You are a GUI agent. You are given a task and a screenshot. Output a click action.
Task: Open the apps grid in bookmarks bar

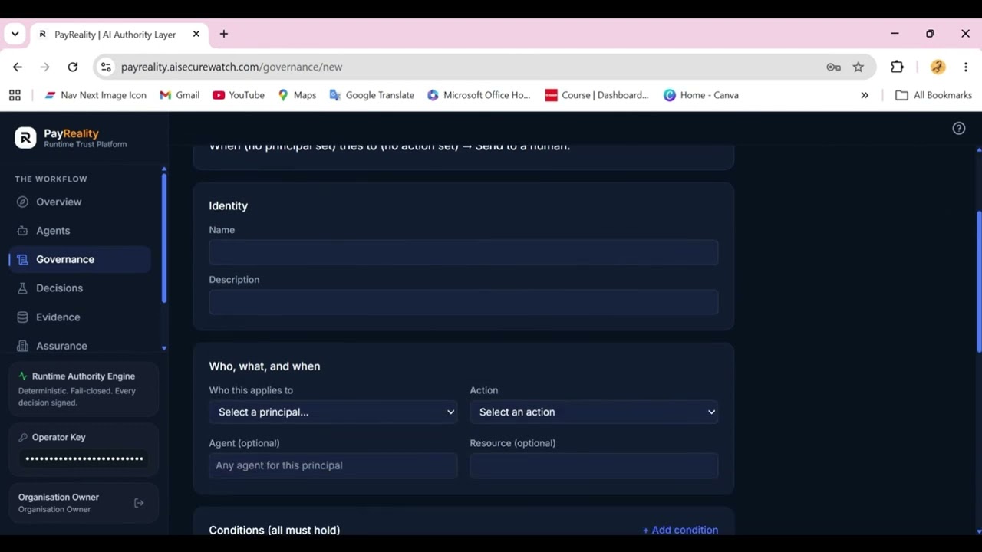[x=15, y=95]
